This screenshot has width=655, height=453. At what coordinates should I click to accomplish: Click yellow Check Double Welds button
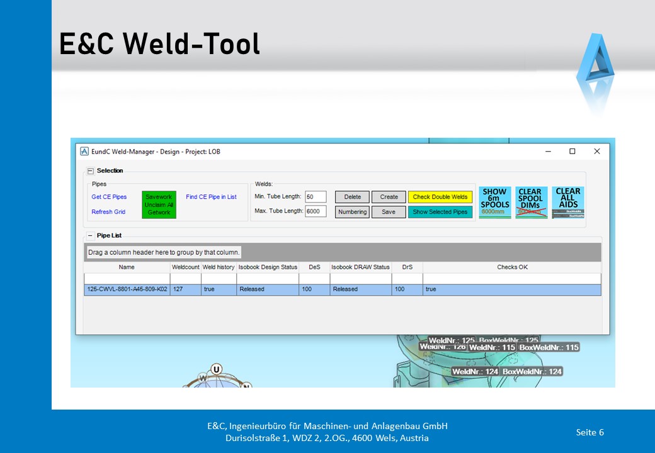click(440, 197)
